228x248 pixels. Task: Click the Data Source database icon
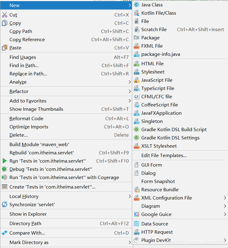tap(136, 224)
